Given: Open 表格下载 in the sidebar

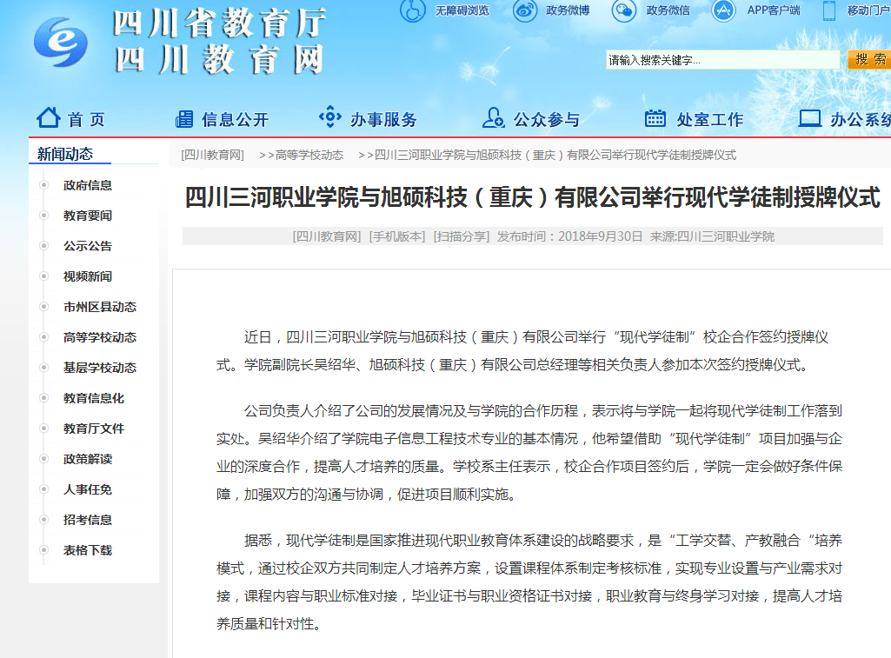Looking at the screenshot, I should coord(88,550).
